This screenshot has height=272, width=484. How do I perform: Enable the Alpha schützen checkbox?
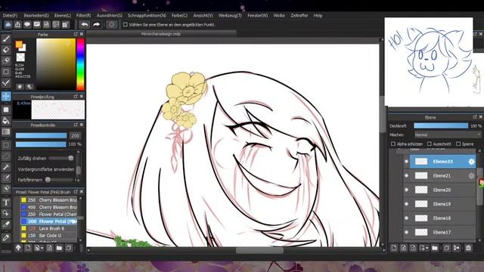pos(393,144)
